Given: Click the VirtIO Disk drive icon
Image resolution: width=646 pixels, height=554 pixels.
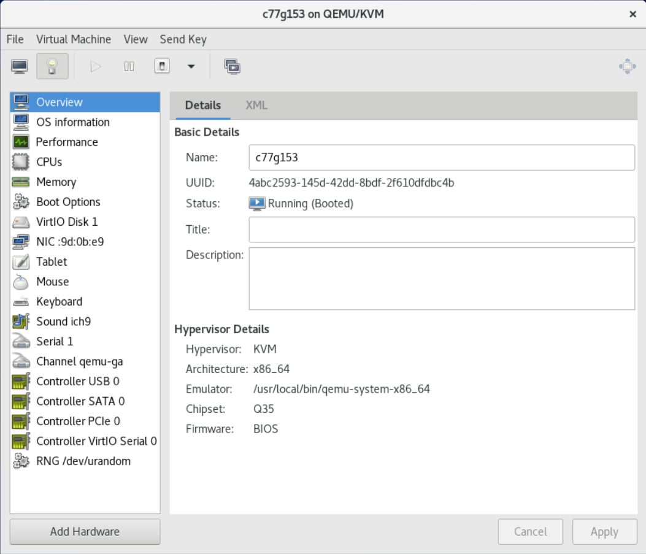Looking at the screenshot, I should pyautogui.click(x=21, y=222).
